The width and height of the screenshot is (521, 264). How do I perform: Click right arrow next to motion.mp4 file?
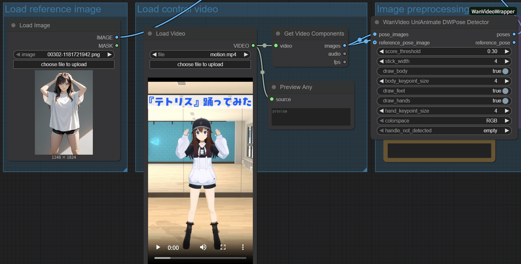[245, 54]
